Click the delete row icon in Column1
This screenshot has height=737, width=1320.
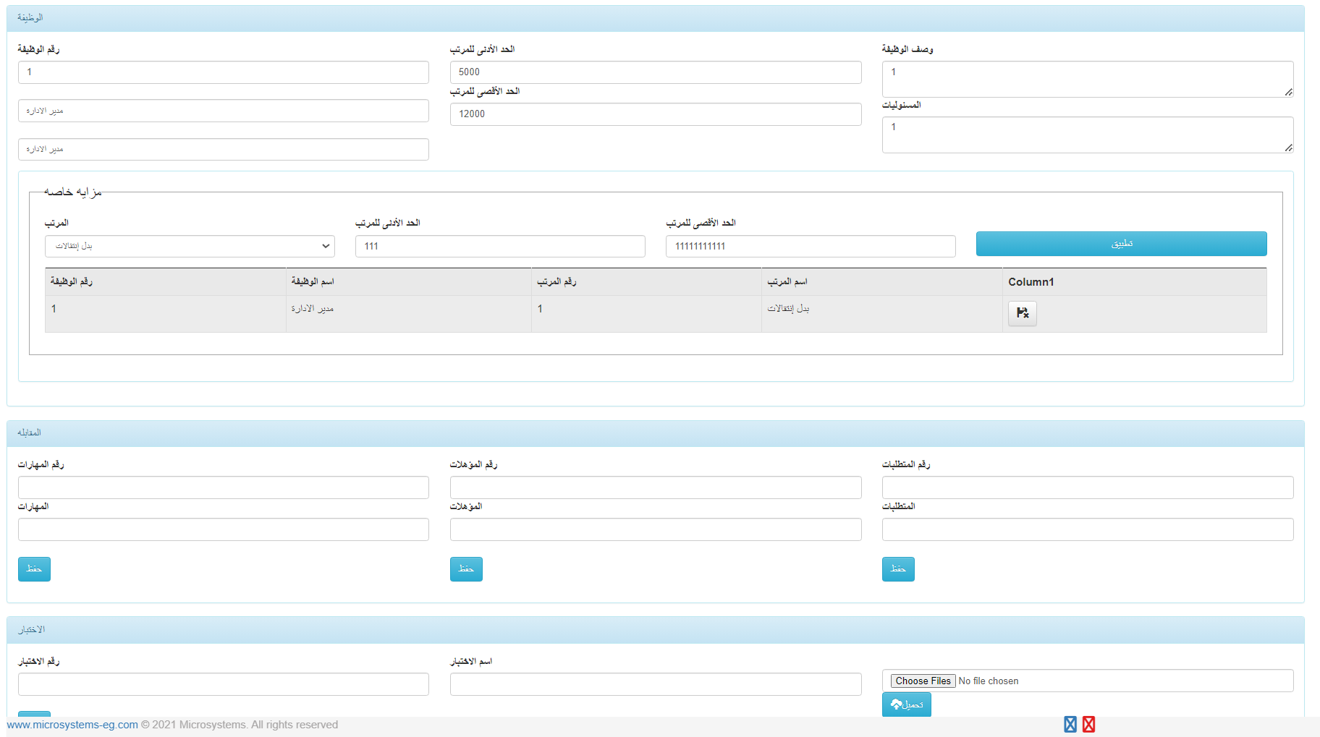[x=1022, y=313]
